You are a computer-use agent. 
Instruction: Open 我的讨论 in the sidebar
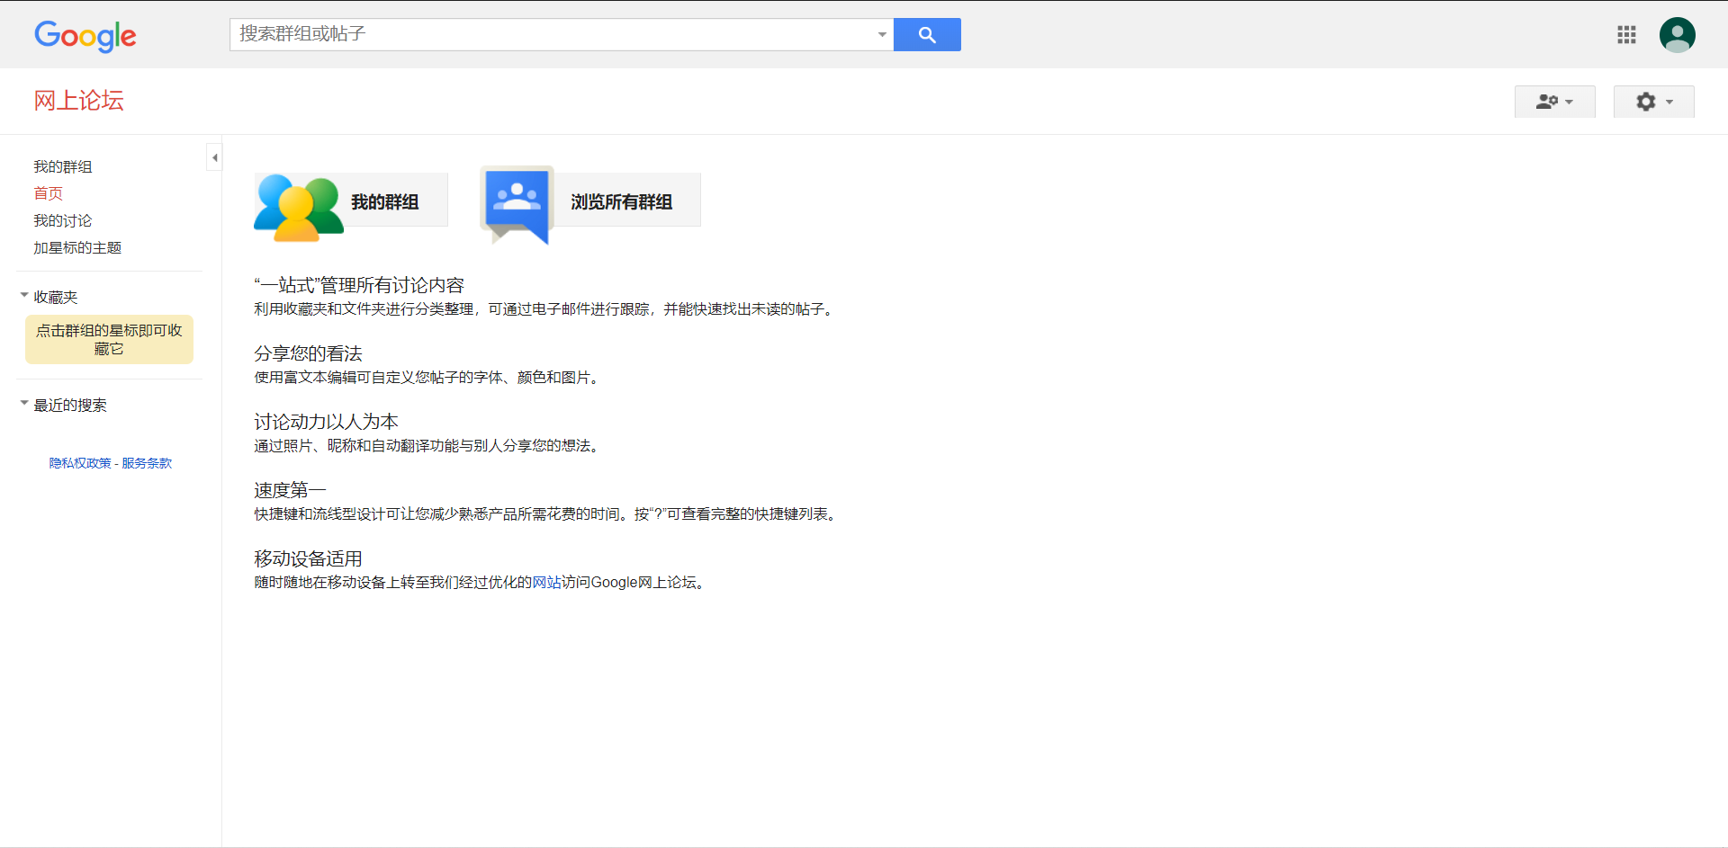[63, 220]
